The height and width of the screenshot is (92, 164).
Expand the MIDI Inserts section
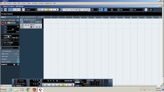(x=10, y=54)
